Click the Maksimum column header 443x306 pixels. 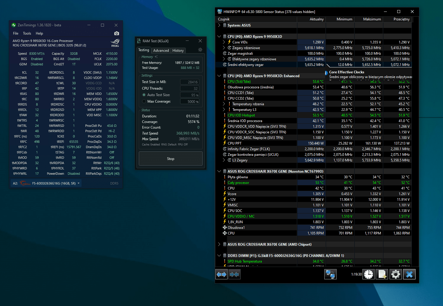pyautogui.click(x=369, y=19)
